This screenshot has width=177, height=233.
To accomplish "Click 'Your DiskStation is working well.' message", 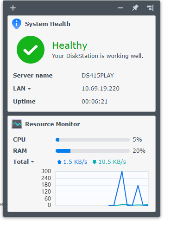I will pyautogui.click(x=98, y=56).
